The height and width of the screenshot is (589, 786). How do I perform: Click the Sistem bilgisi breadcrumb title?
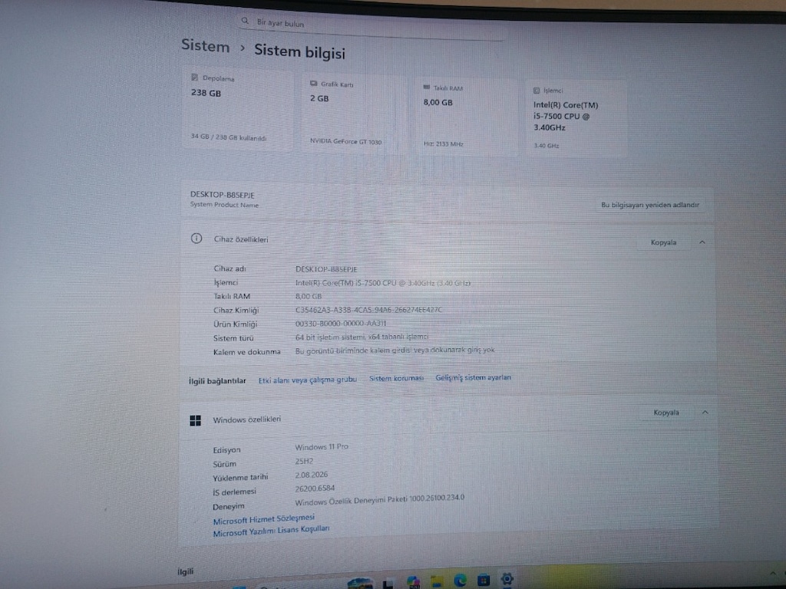[300, 51]
